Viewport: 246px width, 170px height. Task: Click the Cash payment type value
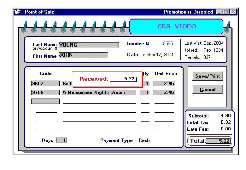pos(144,140)
